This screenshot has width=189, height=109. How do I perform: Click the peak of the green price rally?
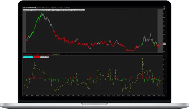tap(42, 12)
